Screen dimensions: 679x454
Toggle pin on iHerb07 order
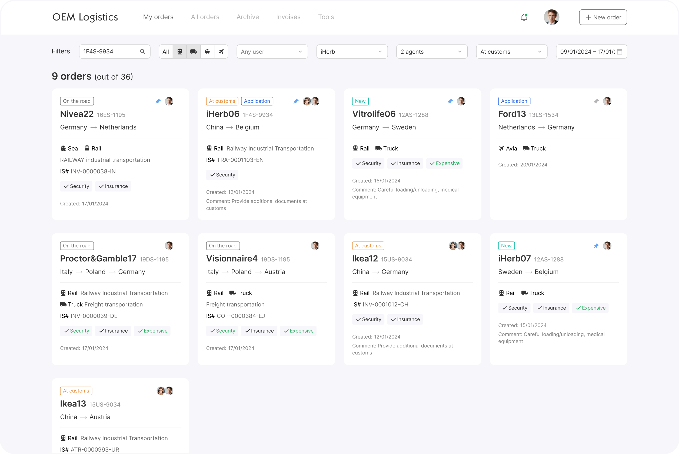pyautogui.click(x=596, y=246)
